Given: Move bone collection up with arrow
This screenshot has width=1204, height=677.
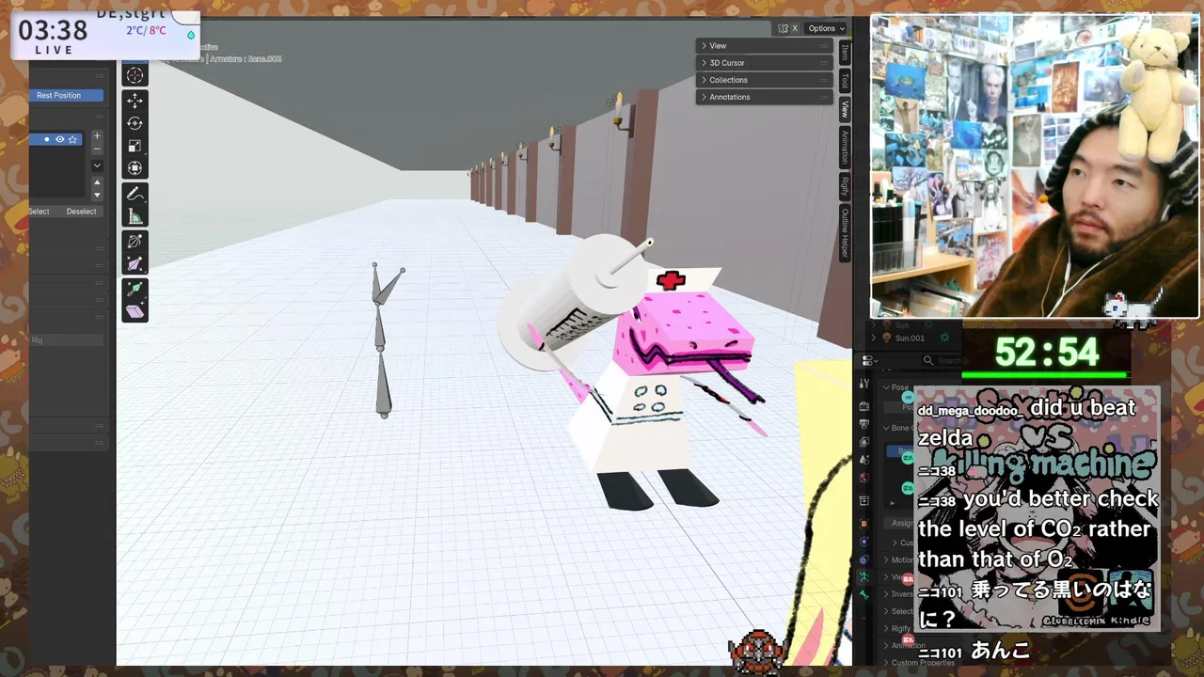Looking at the screenshot, I should point(97,182).
